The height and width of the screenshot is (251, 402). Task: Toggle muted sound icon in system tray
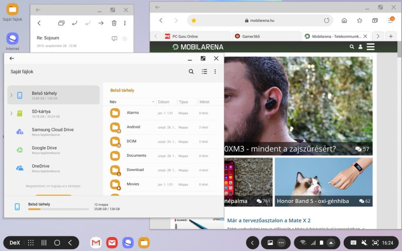point(364,243)
